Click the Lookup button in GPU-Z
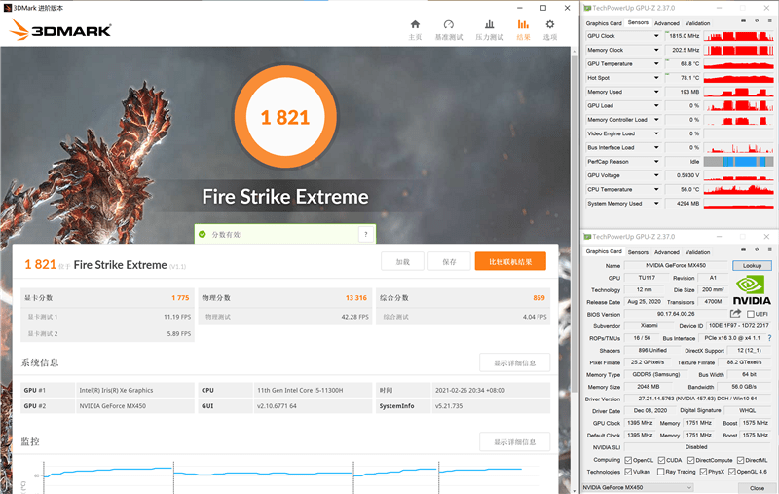The height and width of the screenshot is (494, 779). [752, 265]
